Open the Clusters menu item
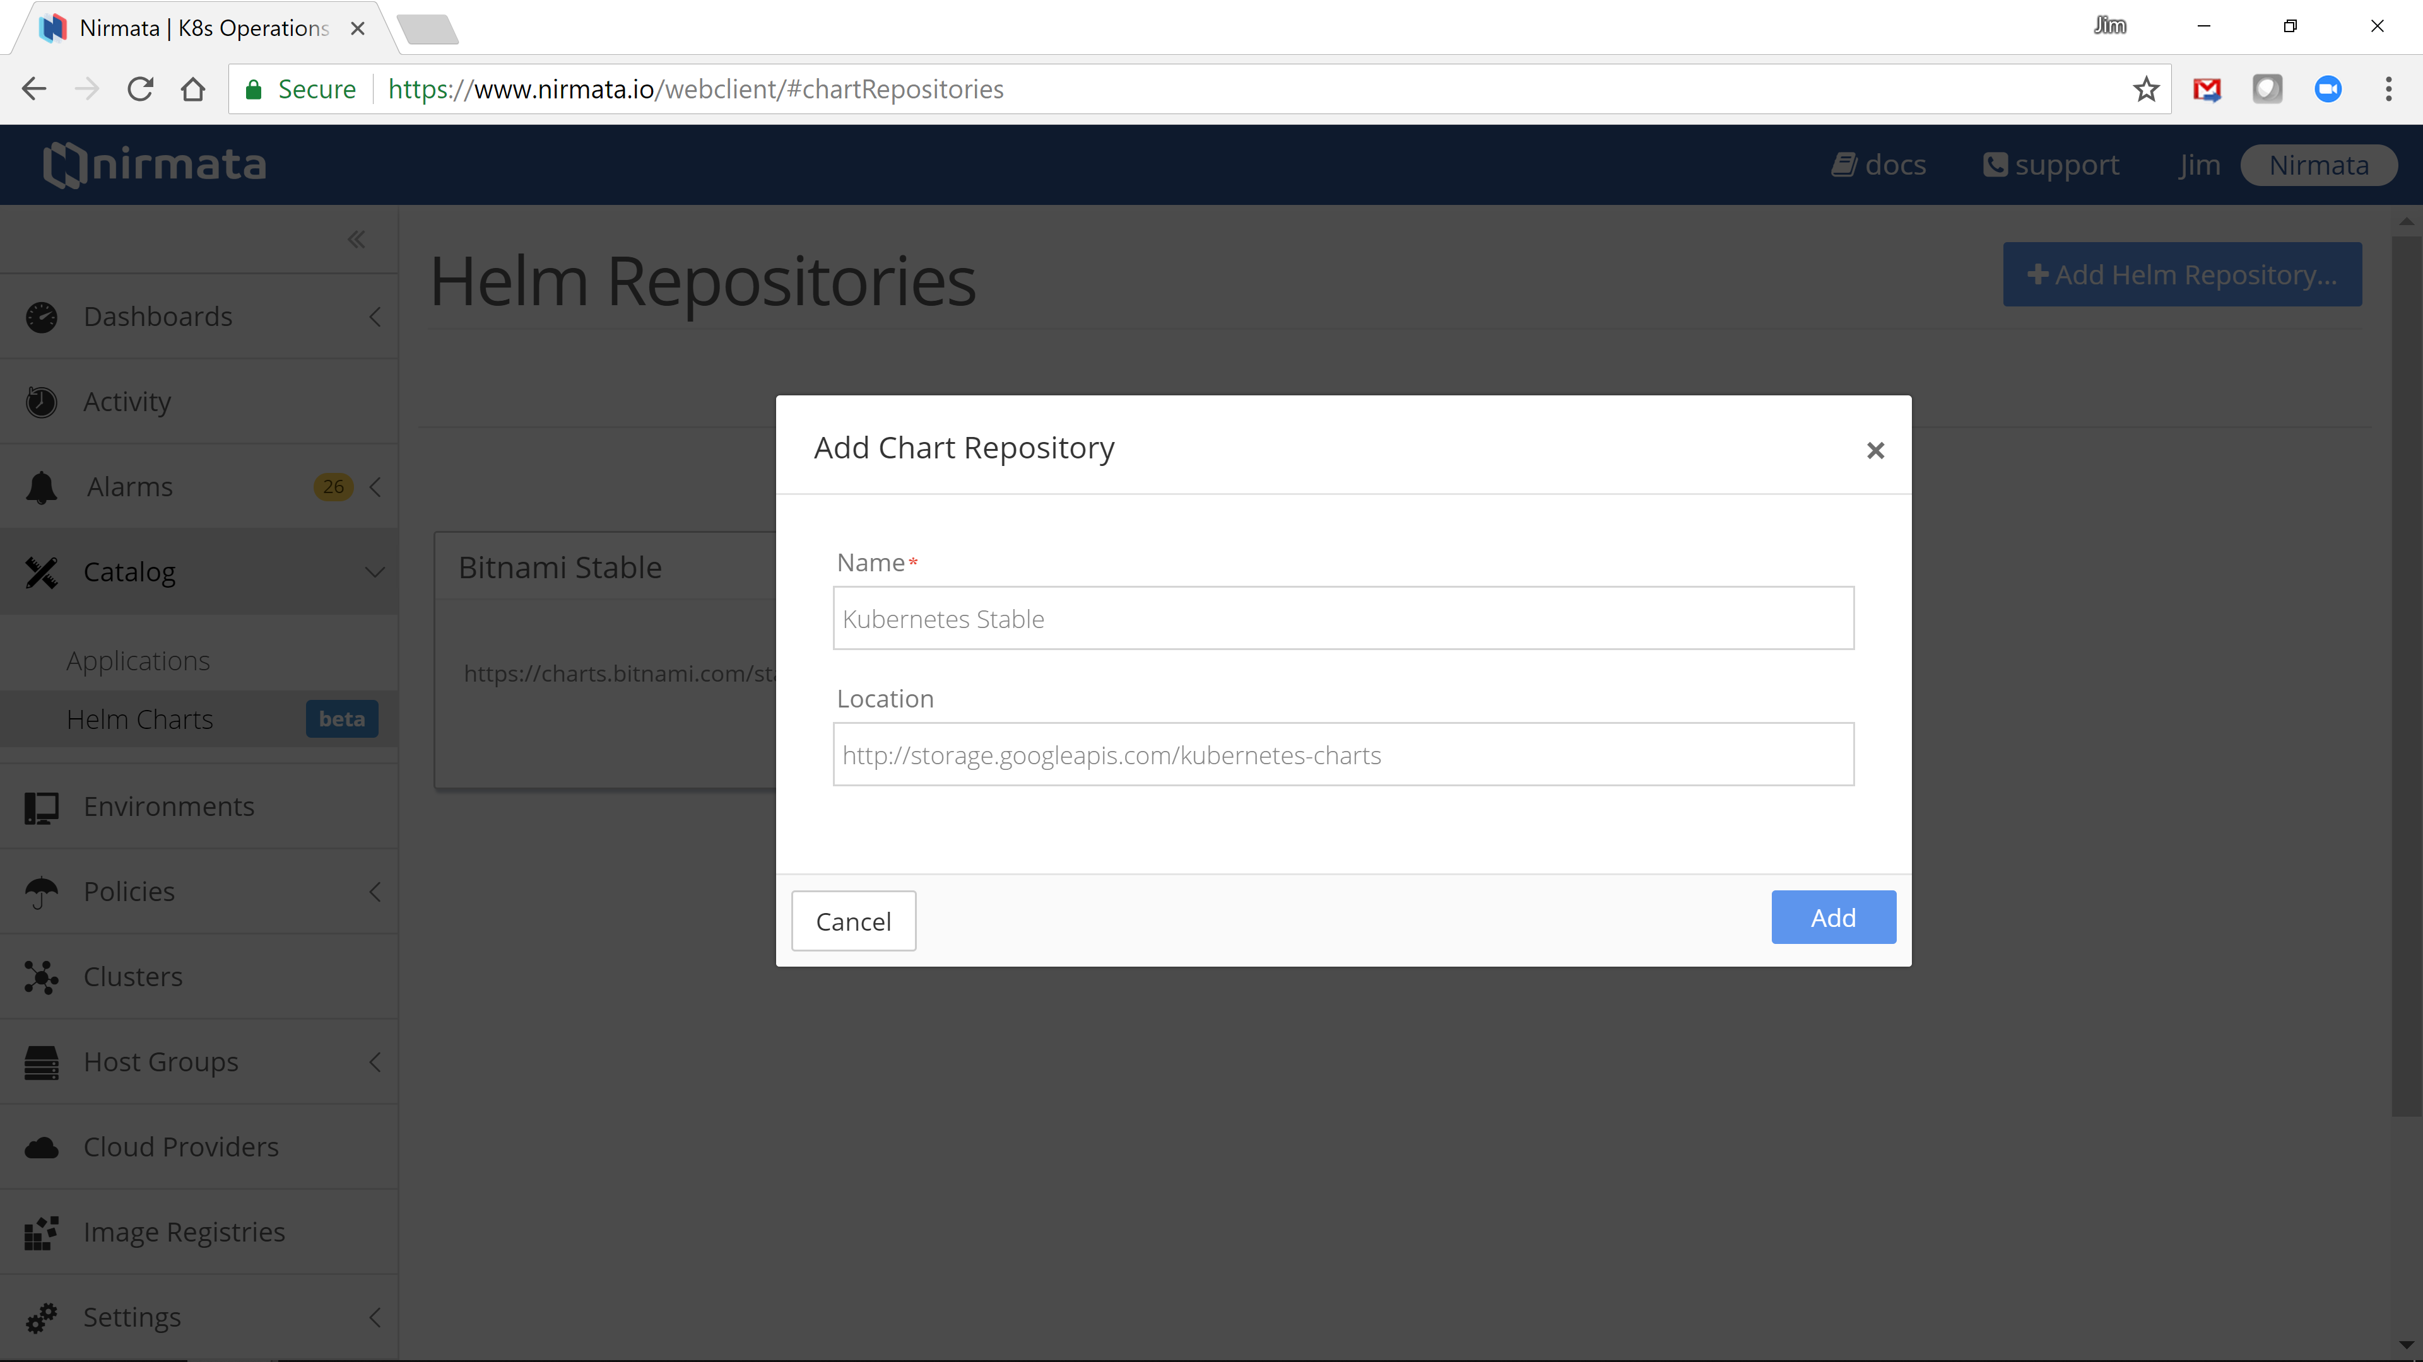Image resolution: width=2423 pixels, height=1362 pixels. point(134,977)
